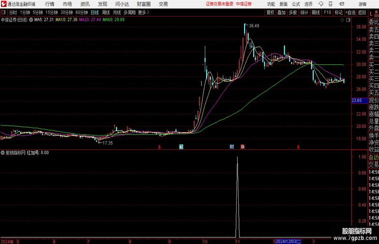Click the diamond icon at chart top right
Image resolution: width=379 pixels, height=244 pixels.
[x=342, y=20]
